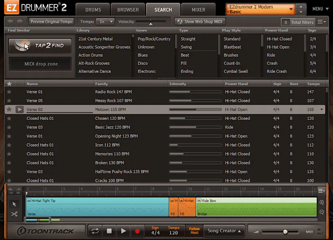Filter by Blastbeat play style
This screenshot has width=333, height=240.
(x=232, y=47)
